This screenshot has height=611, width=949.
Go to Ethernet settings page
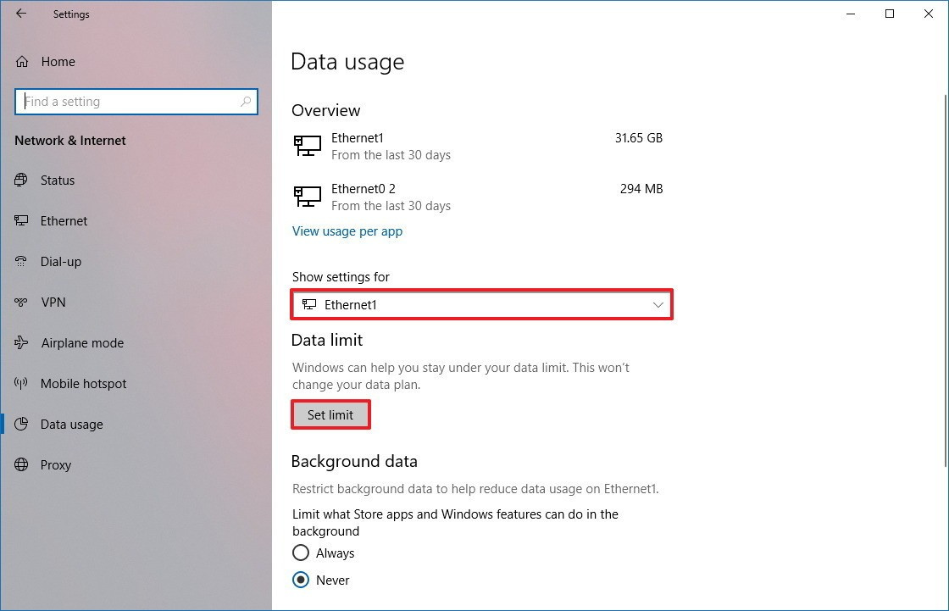coord(64,221)
